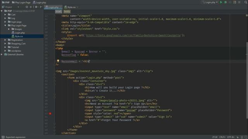Expand the Images folder
The height and width of the screenshot is (139, 248).
tap(9, 29)
